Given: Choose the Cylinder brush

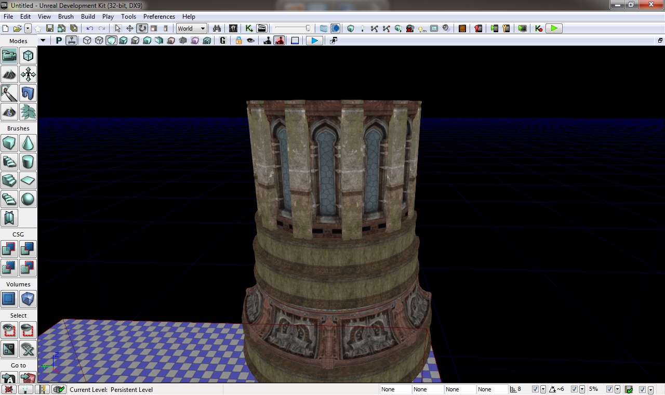Looking at the screenshot, I should pyautogui.click(x=28, y=162).
